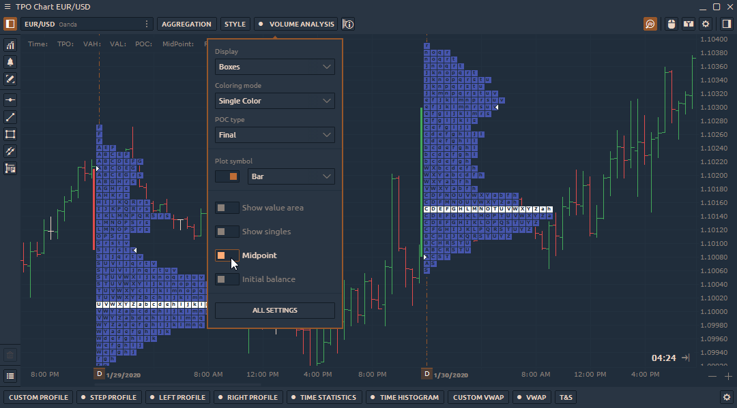Open the Display dropdown showing Boxes
The height and width of the screenshot is (408, 737).
(x=274, y=67)
